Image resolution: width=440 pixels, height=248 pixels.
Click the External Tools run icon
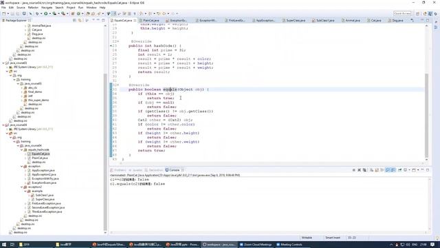coord(63,14)
